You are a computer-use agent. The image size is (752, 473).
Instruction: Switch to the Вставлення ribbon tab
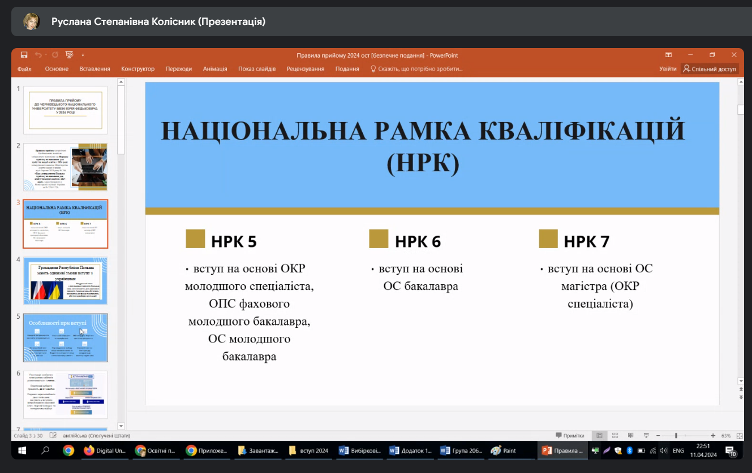tap(94, 69)
